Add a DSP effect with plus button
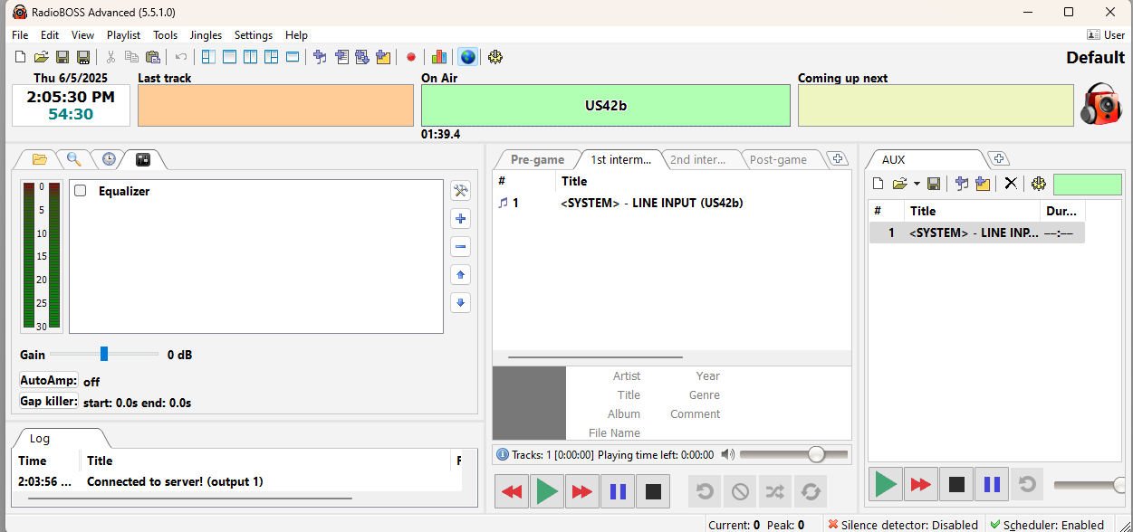 [x=460, y=218]
